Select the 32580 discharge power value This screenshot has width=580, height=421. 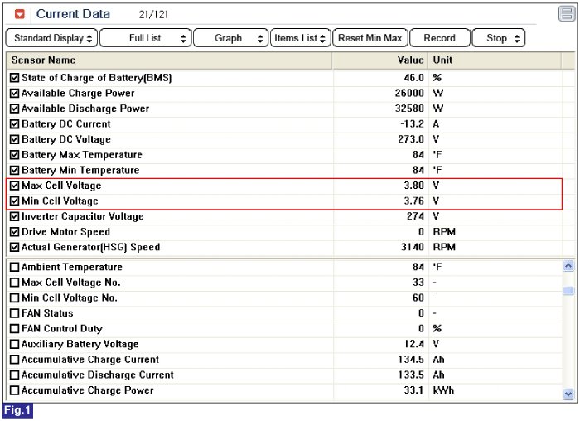(x=409, y=109)
